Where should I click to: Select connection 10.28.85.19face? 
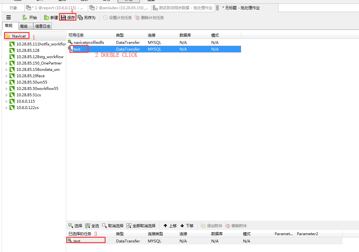(27, 76)
